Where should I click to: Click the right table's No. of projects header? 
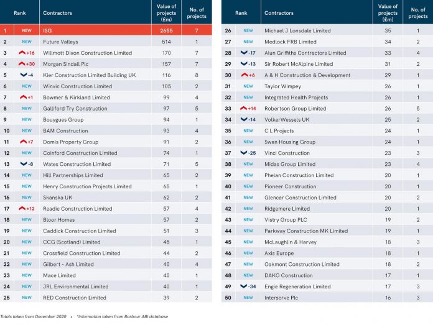[x=418, y=12]
